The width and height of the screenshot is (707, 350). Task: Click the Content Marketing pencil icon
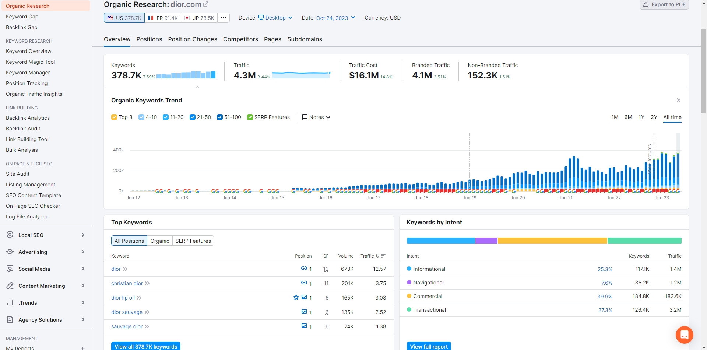[x=10, y=286]
